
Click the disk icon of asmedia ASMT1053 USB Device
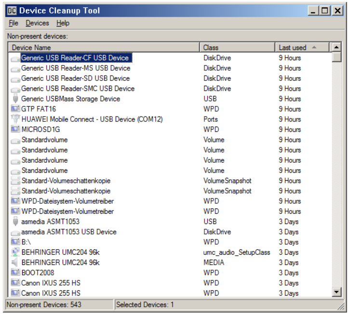15,233
